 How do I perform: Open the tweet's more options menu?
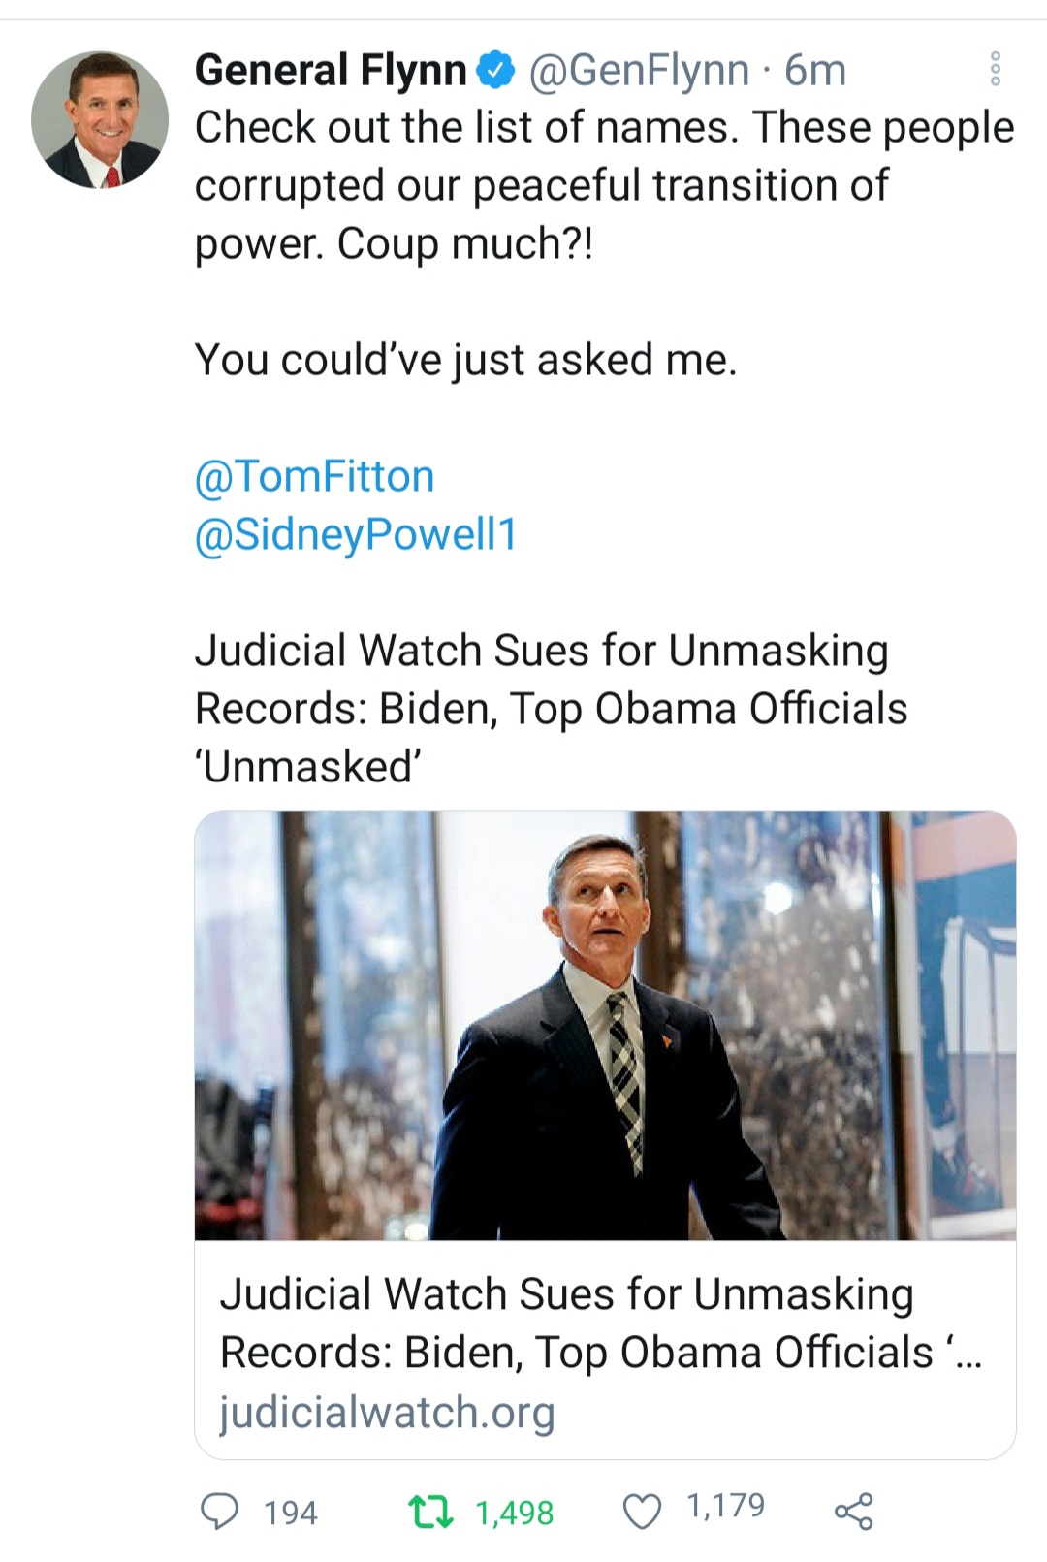tap(995, 70)
